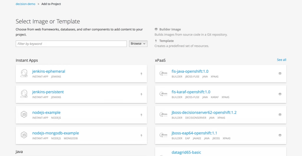The height and width of the screenshot is (156, 302).
Task: Click the DECISIONSERVER tag
Action: coord(196,118)
